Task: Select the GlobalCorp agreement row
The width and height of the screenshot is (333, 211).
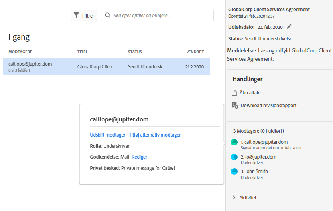Action: [x=106, y=67]
